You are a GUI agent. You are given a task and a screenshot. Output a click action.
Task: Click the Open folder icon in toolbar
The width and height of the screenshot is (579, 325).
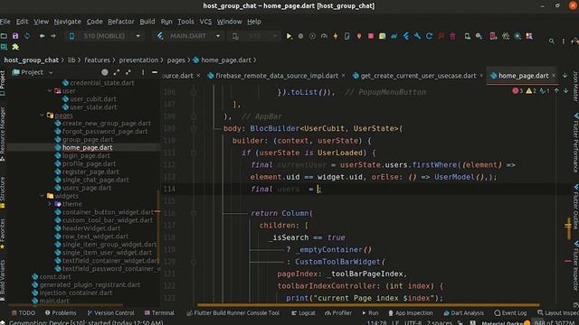[4, 36]
